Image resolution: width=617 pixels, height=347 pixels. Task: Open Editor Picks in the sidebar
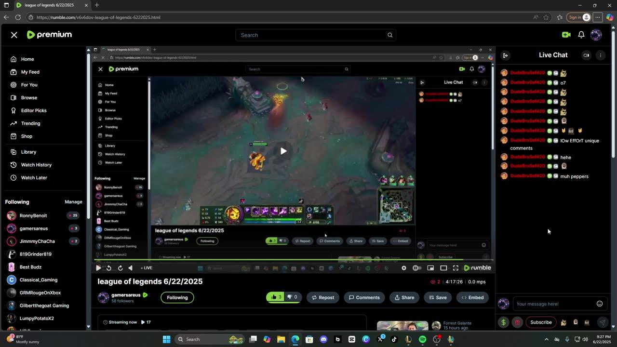(x=34, y=110)
